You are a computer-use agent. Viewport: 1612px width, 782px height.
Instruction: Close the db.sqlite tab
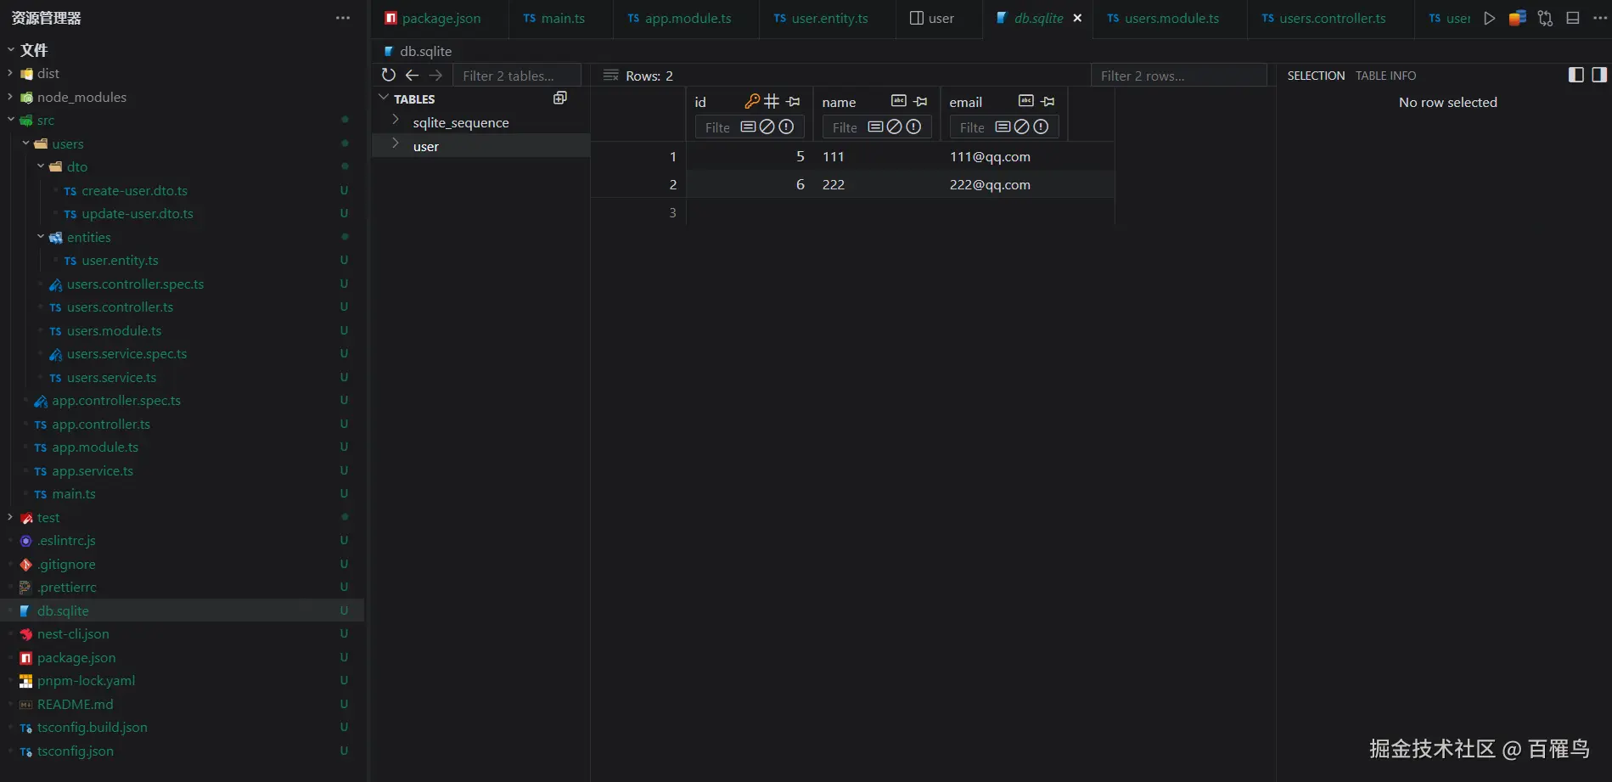1077,18
